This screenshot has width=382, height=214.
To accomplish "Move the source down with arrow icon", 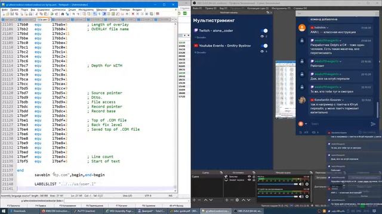I will pyautogui.click(x=249, y=200).
